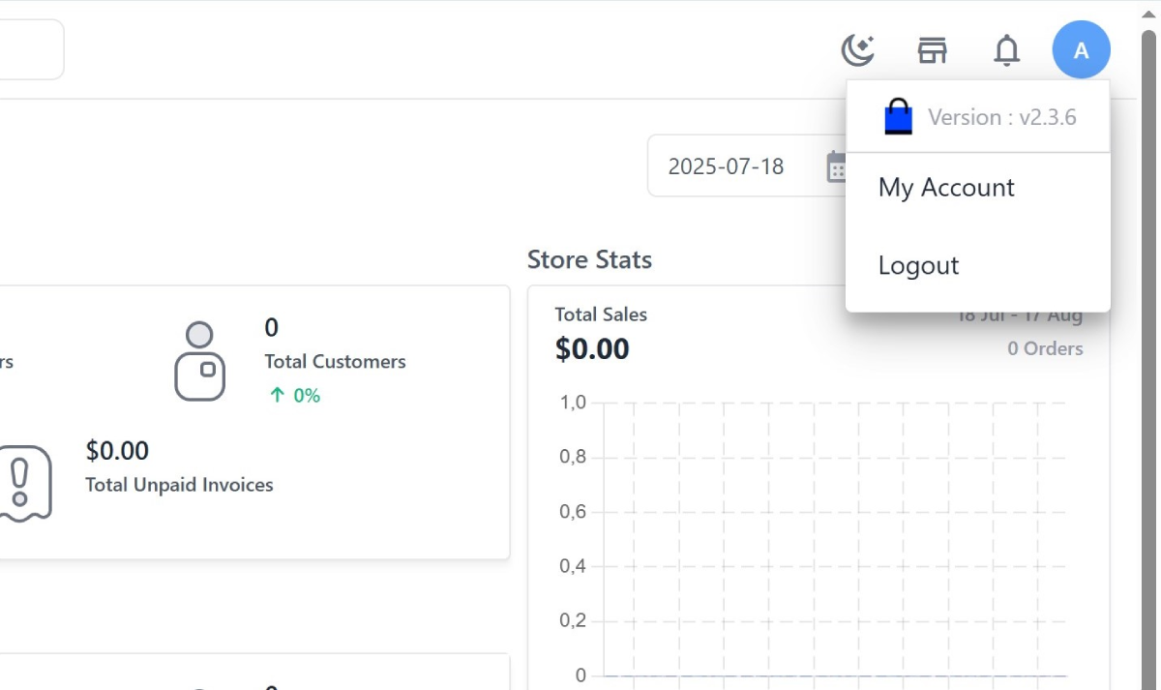Viewport: 1161px width, 690px height.
Task: Open the storefront via the shop icon
Action: point(932,50)
